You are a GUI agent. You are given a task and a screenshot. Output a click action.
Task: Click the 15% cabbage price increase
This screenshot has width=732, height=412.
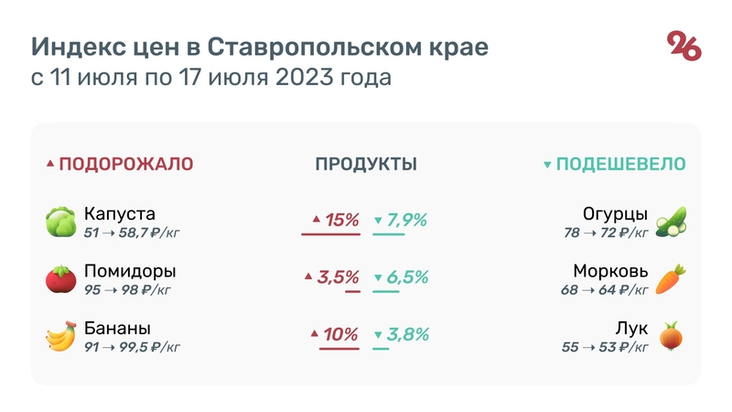(341, 220)
